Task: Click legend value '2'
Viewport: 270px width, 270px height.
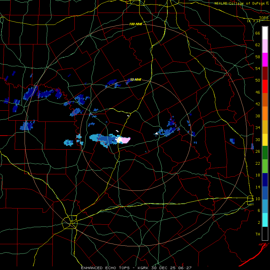Action: pyautogui.click(x=259, y=223)
